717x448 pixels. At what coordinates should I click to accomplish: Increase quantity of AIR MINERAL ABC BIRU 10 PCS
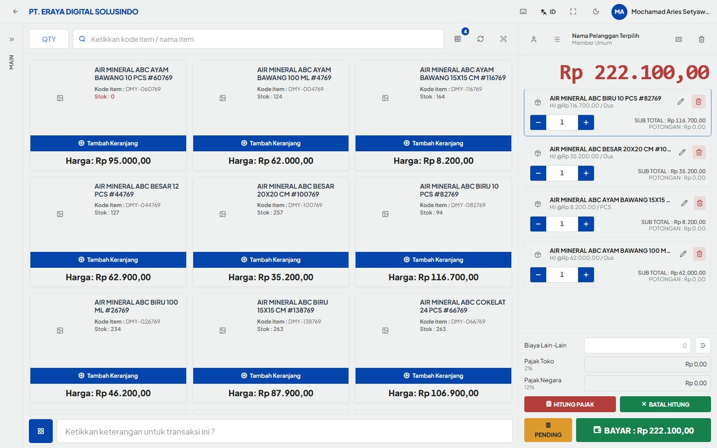click(x=586, y=122)
